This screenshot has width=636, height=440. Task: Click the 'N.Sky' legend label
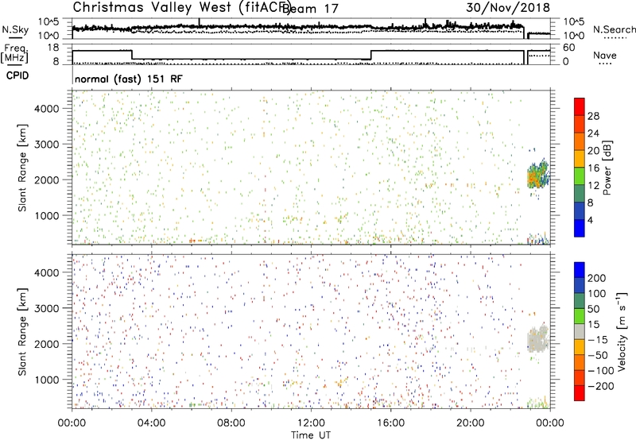pos(15,29)
